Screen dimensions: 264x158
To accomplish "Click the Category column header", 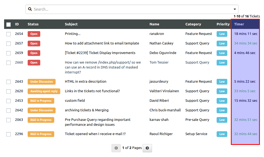I will click(193, 24).
